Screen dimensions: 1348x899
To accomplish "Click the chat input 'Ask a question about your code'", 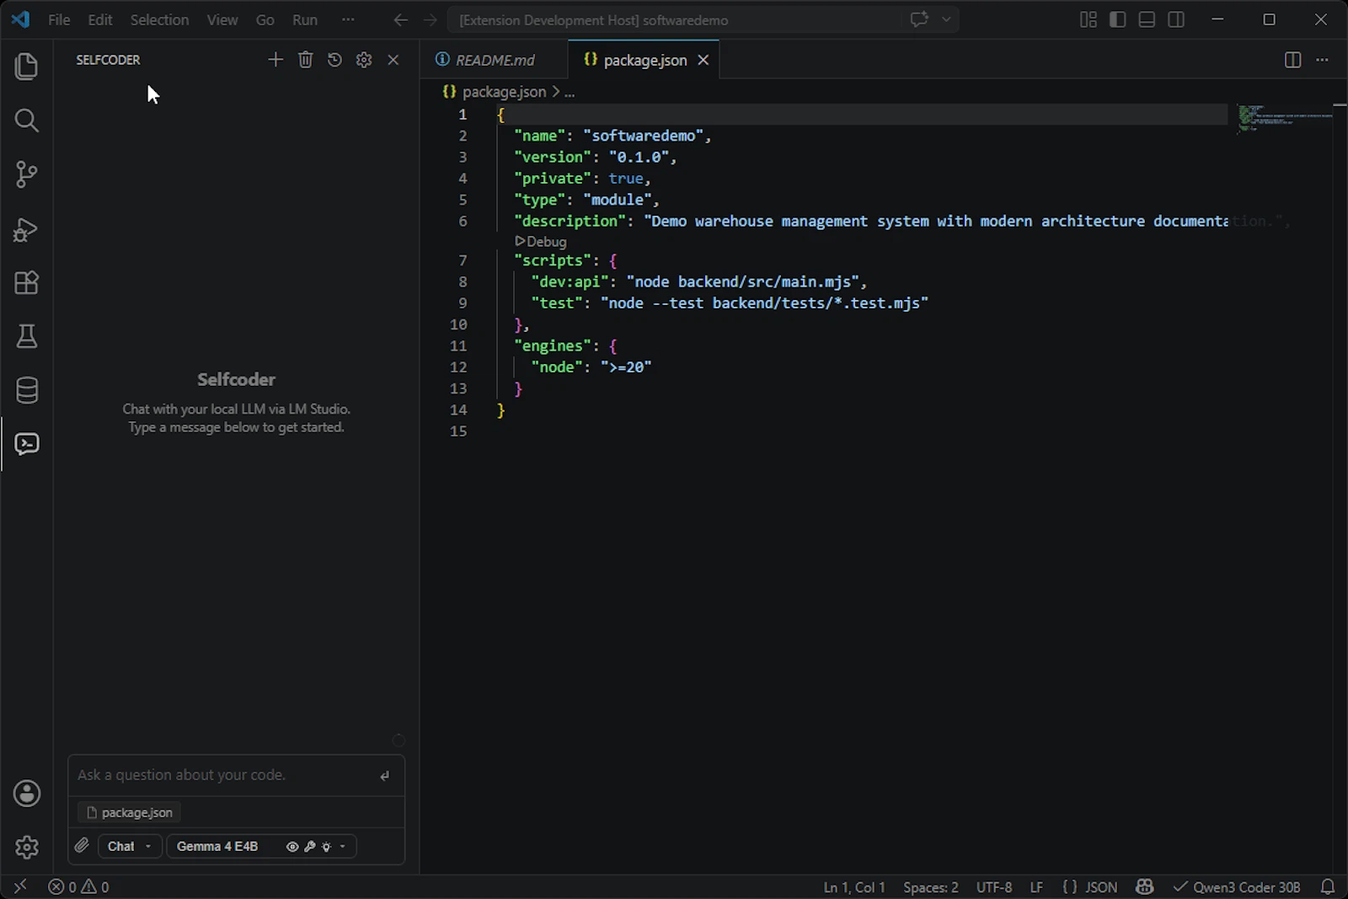I will tap(223, 775).
